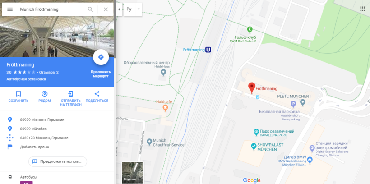
Task: Click the red Fröttmaning map pin
Action: point(252,88)
